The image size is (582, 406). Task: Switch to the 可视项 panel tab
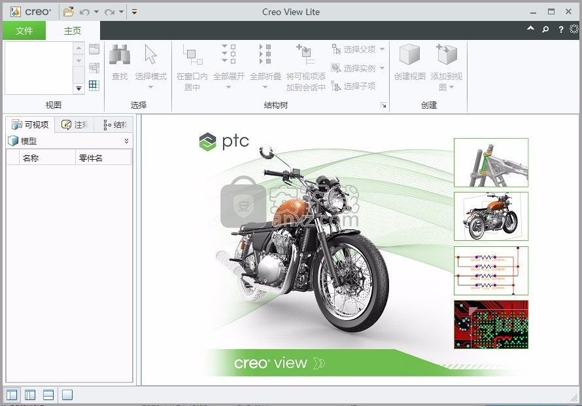[x=31, y=124]
